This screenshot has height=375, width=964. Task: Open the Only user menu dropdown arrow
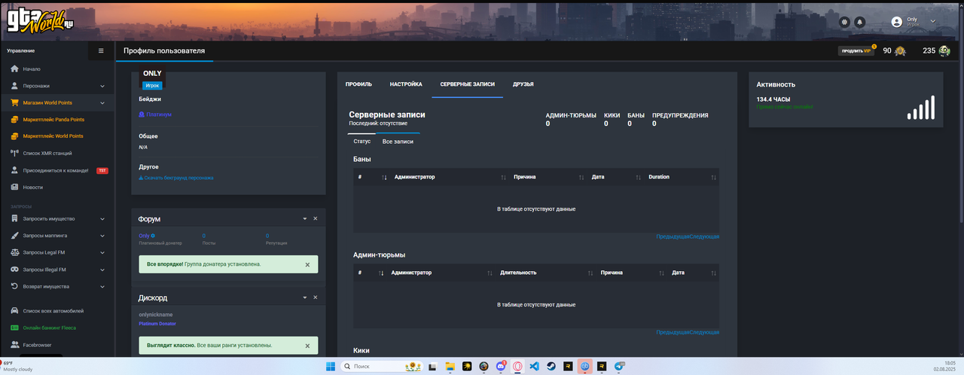pos(933,22)
